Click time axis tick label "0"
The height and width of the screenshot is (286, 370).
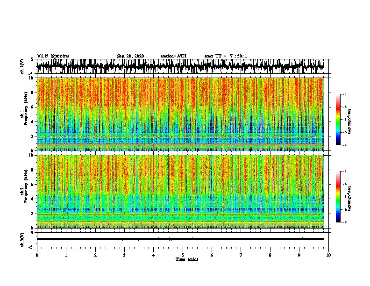(x=37, y=255)
